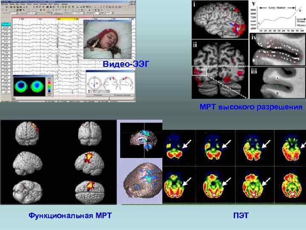Select the cyan highlighted channel label in the EEG list
This screenshot has height=230, width=306.
[6, 24]
